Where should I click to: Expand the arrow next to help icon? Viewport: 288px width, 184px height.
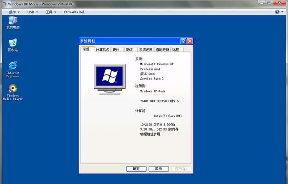pyautogui.click(x=282, y=12)
